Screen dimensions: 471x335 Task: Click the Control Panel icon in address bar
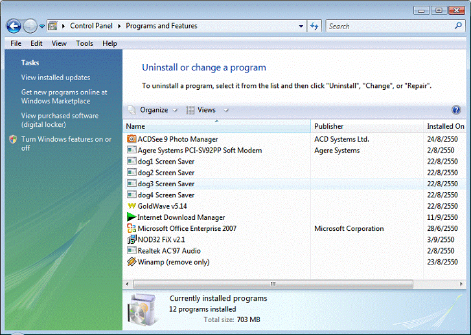pyautogui.click(x=52, y=26)
